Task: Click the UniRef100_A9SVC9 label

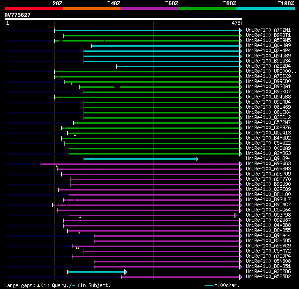Action: click(x=268, y=246)
